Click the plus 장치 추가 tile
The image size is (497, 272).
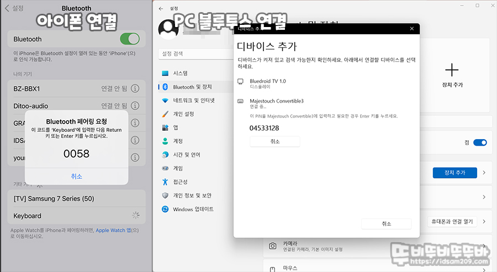coord(452,76)
